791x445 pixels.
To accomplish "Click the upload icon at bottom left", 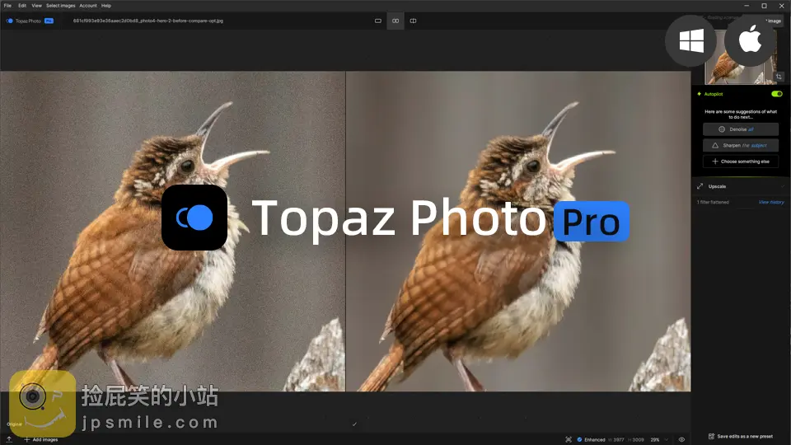I will tap(8, 439).
